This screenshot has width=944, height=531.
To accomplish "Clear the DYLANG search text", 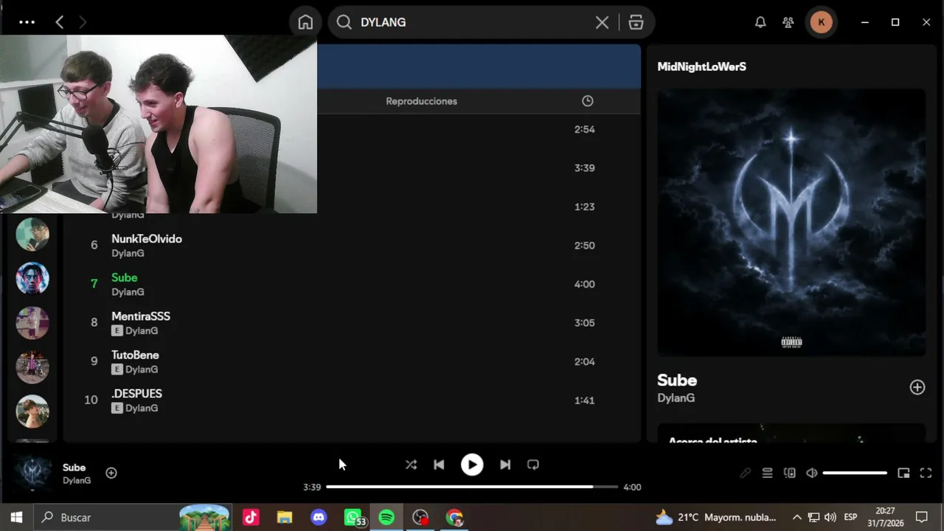I will click(602, 22).
